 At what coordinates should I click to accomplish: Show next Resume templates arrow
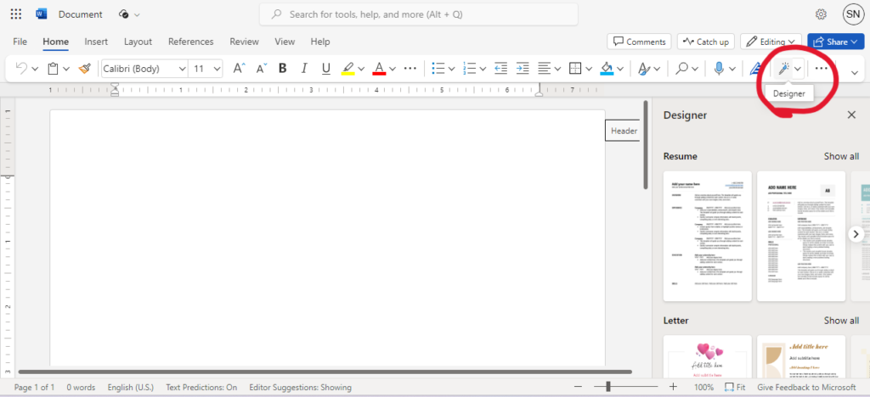tap(856, 233)
